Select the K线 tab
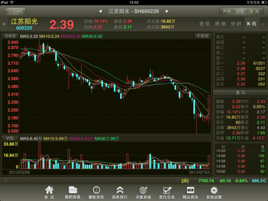The height and width of the screenshot is (201, 268). click(x=252, y=24)
